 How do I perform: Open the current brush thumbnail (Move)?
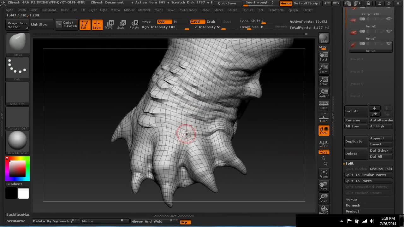pyautogui.click(x=18, y=44)
